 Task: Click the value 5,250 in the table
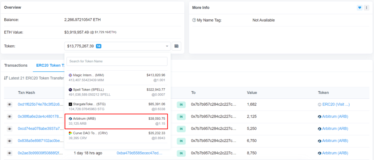tap(252, 129)
